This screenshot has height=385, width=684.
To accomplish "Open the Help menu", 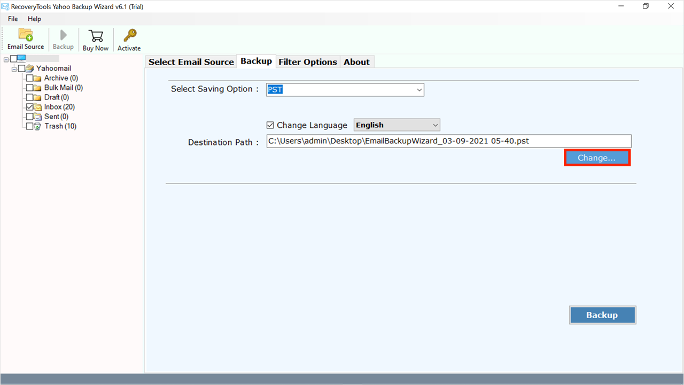I will point(34,19).
